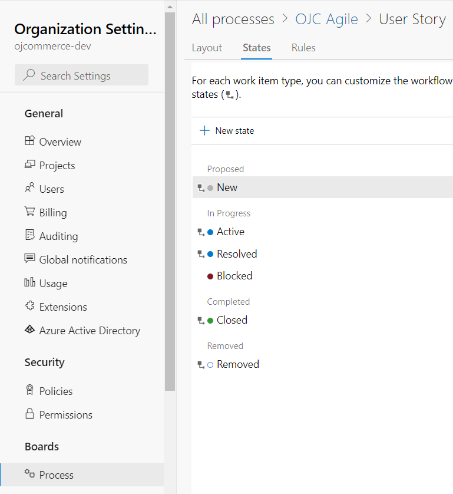Select the Resolved state row
This screenshot has height=494, width=453.
pos(323,254)
